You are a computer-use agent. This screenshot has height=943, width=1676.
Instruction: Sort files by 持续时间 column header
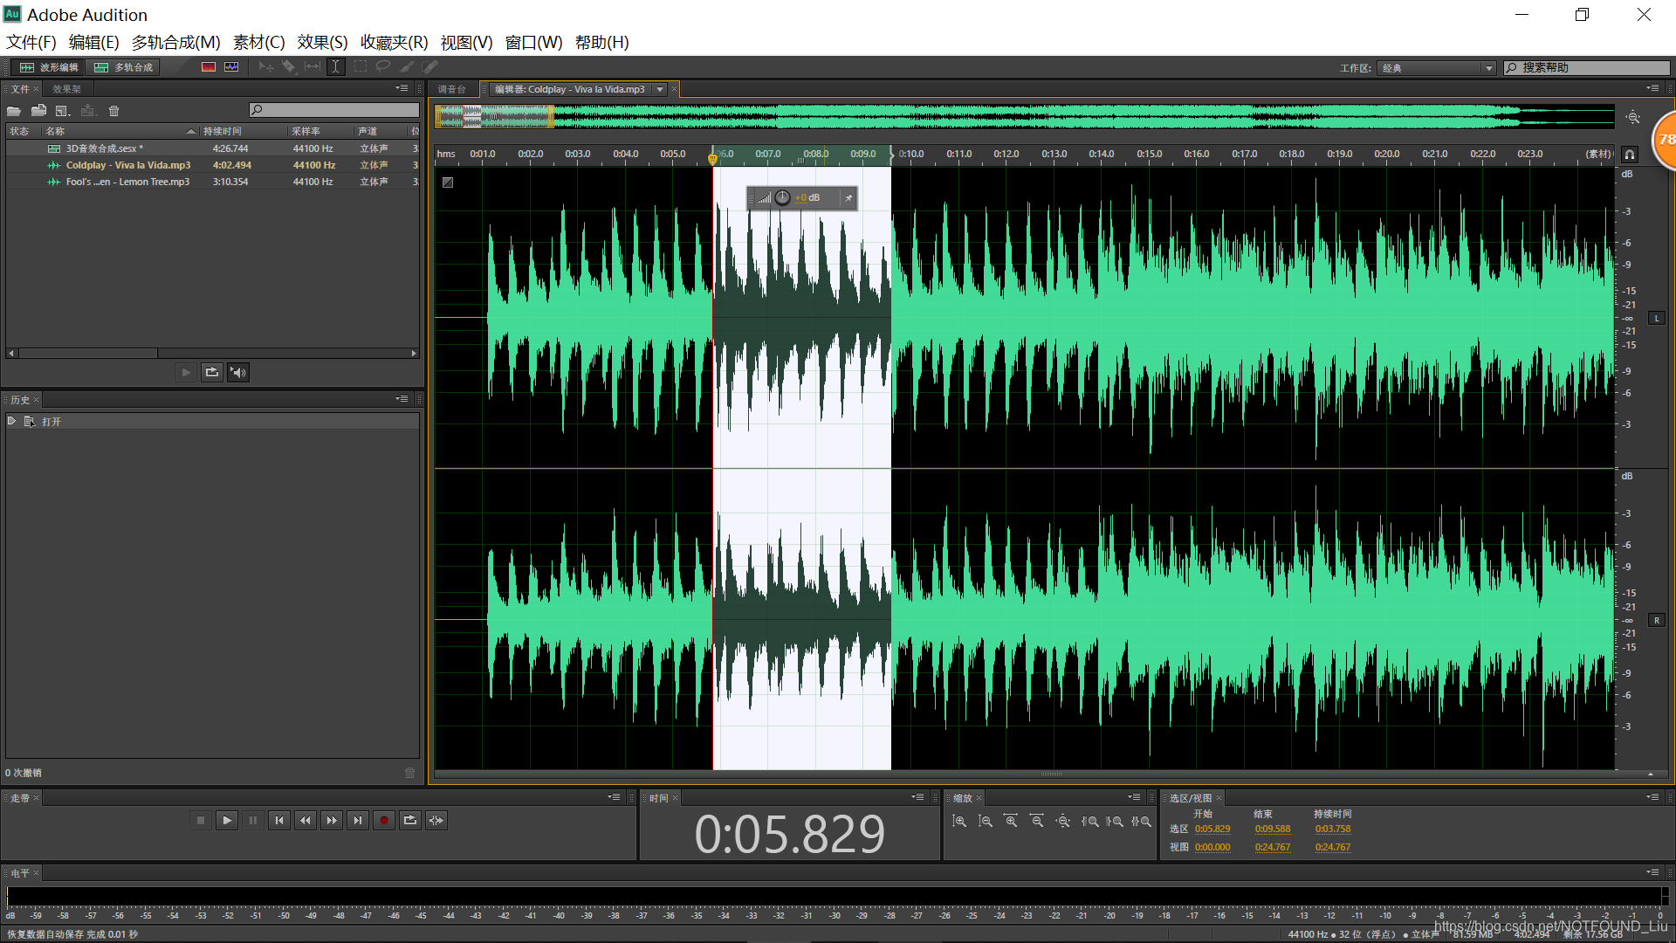coord(243,131)
